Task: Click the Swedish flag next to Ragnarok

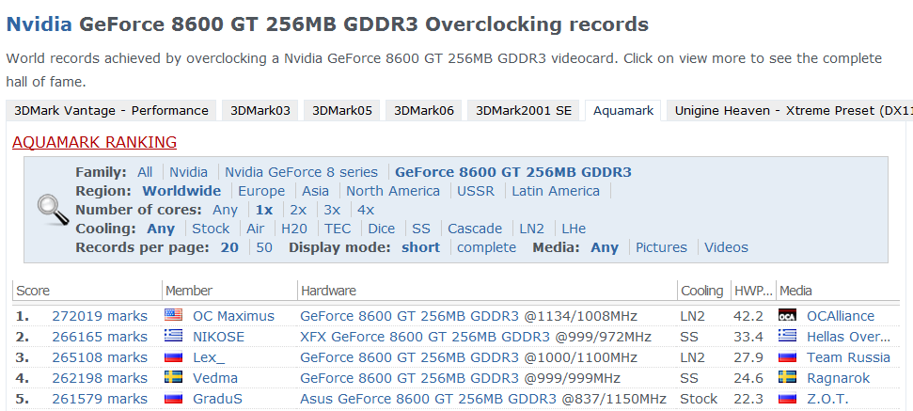Action: tap(788, 378)
